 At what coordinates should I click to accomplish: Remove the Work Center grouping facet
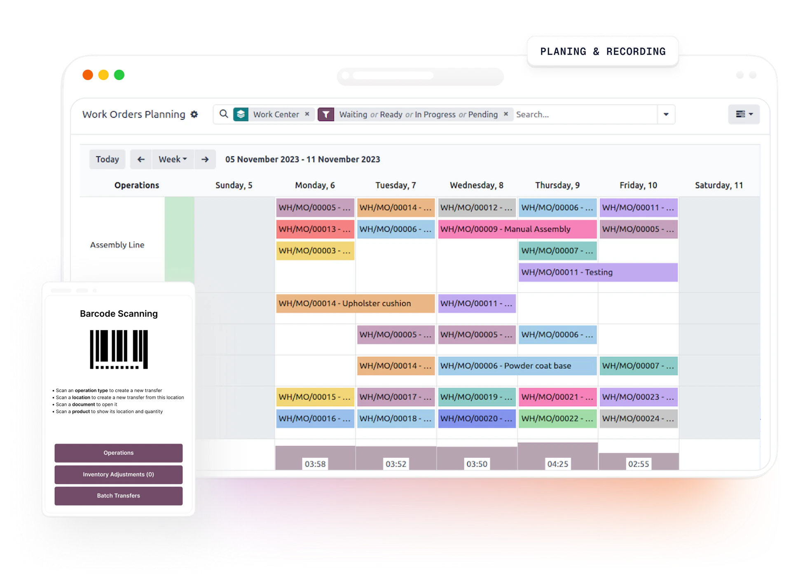[307, 114]
